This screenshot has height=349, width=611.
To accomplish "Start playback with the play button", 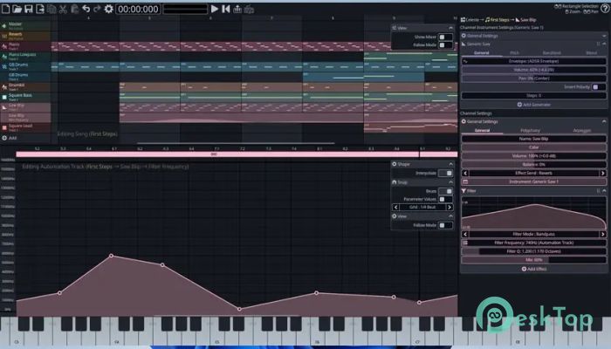I will click(x=215, y=9).
